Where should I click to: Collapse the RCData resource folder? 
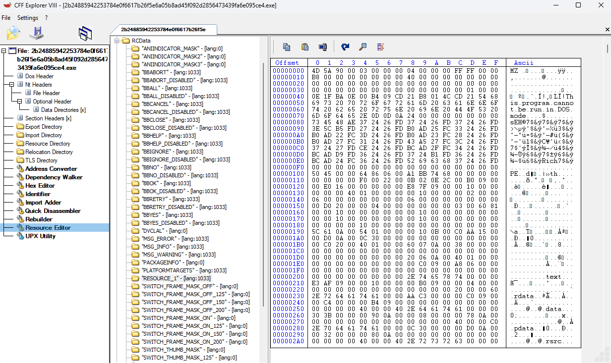click(x=117, y=41)
